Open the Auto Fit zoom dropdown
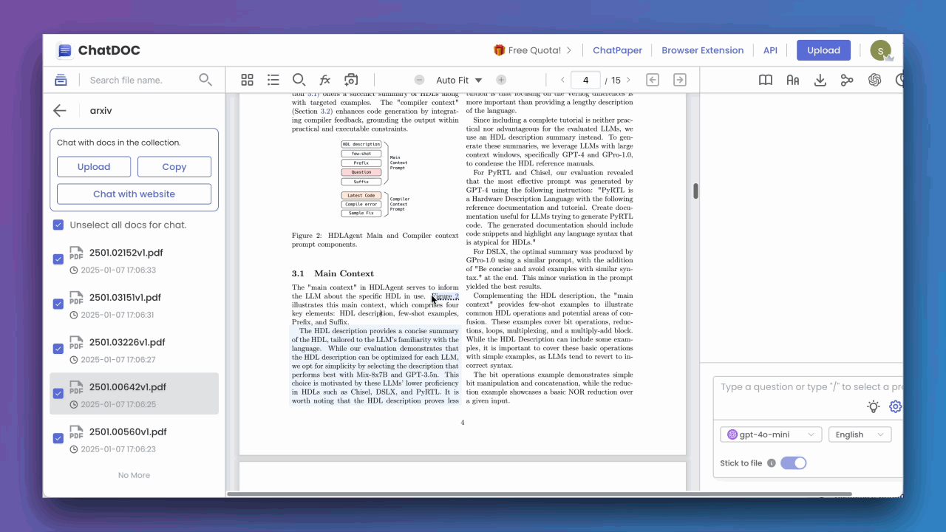Screen dimensions: 946x532 (459, 80)
